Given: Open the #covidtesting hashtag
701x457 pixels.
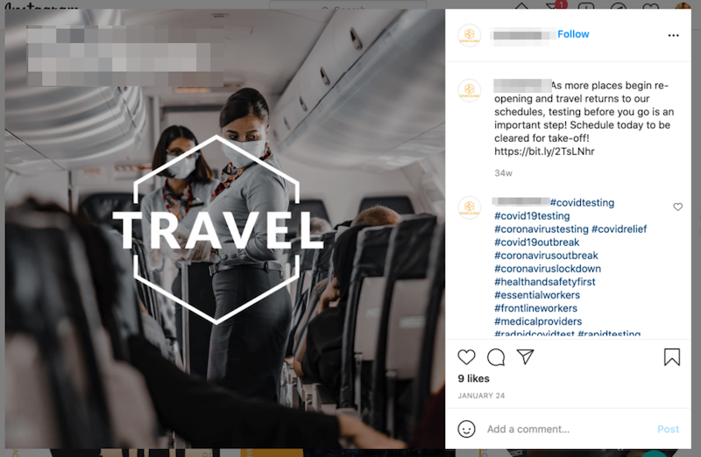Looking at the screenshot, I should coord(582,203).
